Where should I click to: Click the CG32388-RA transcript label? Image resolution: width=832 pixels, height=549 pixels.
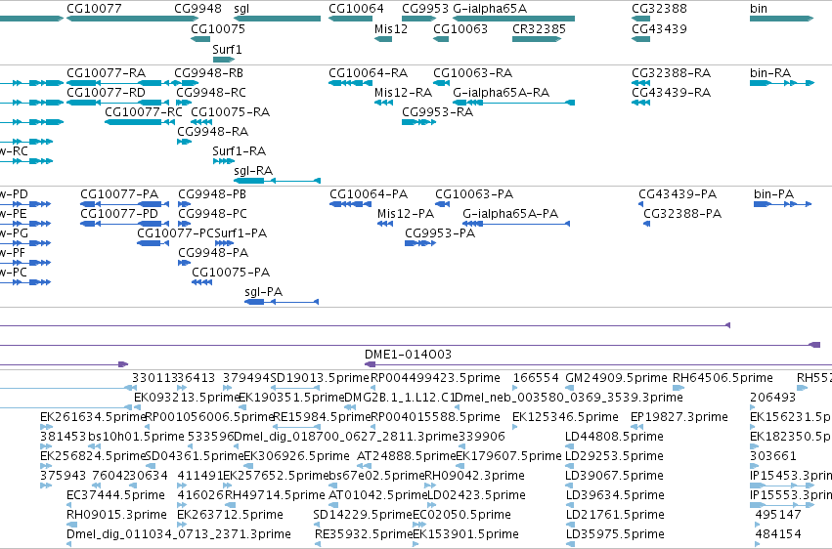tap(672, 72)
